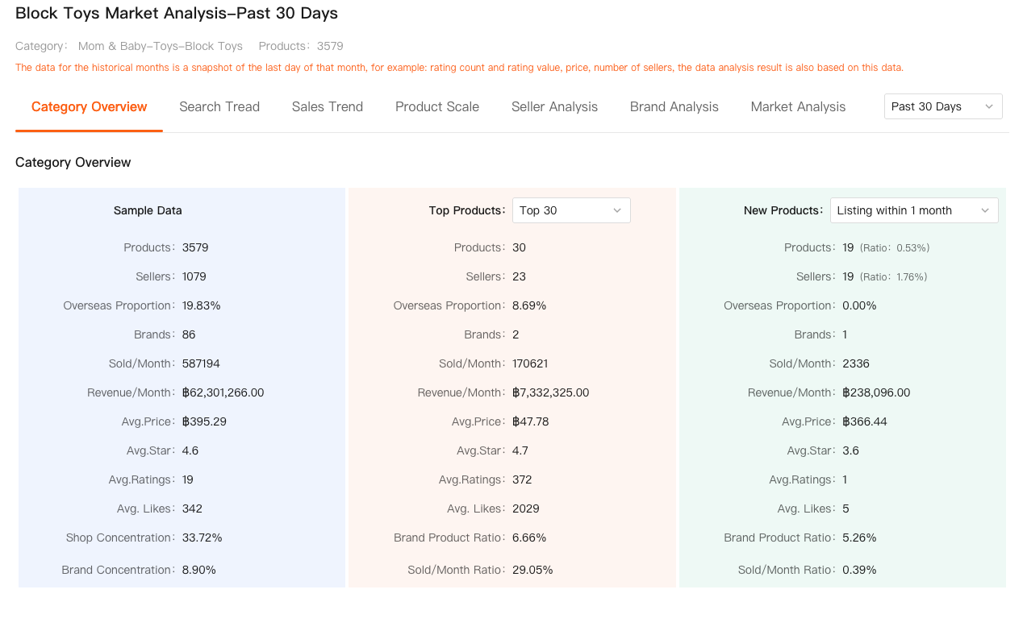This screenshot has width=1023, height=631.
Task: Click the orange historical data snapshot notice
Action: coord(459,68)
